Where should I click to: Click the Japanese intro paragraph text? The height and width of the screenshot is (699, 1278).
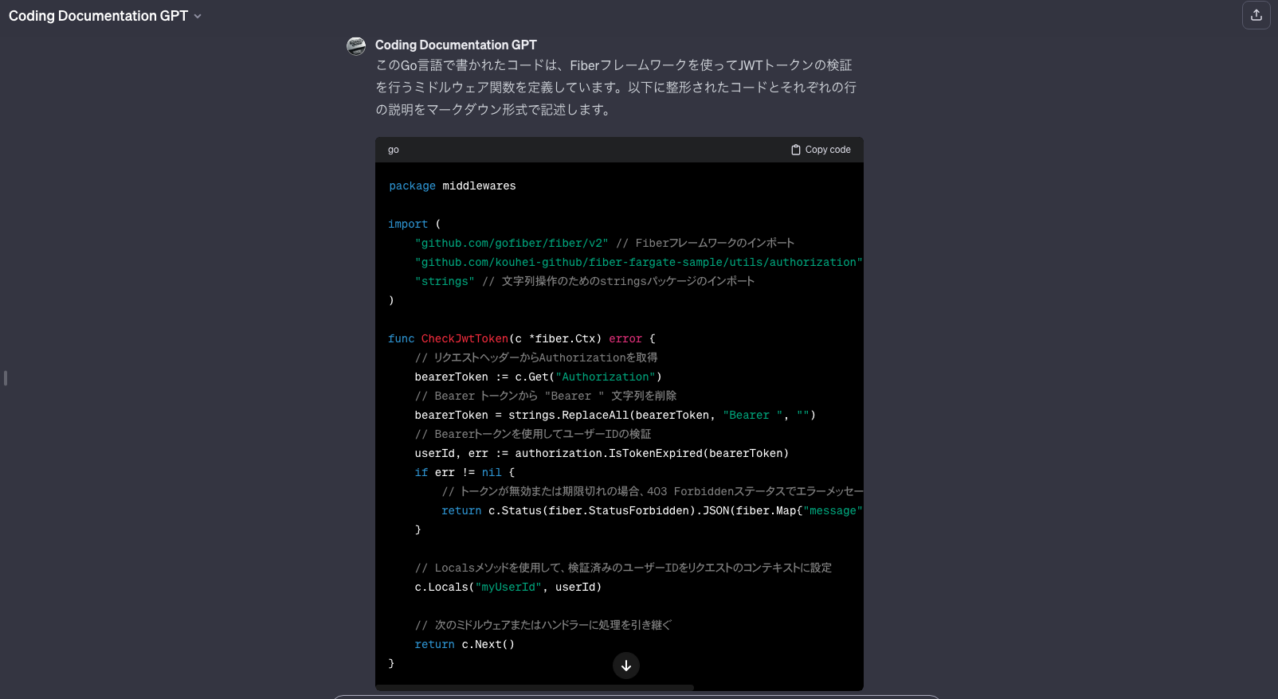click(616, 88)
